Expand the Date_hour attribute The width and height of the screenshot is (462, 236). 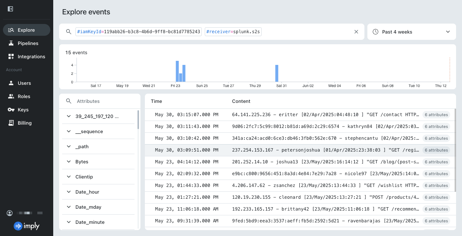point(98,192)
